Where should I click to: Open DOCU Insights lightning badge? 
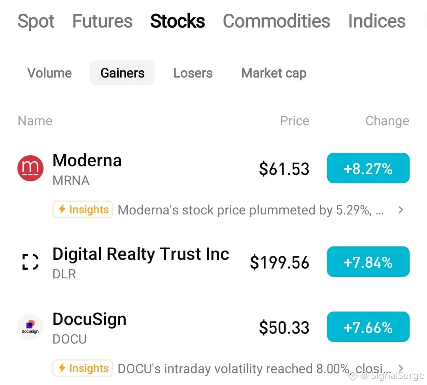[x=83, y=368]
